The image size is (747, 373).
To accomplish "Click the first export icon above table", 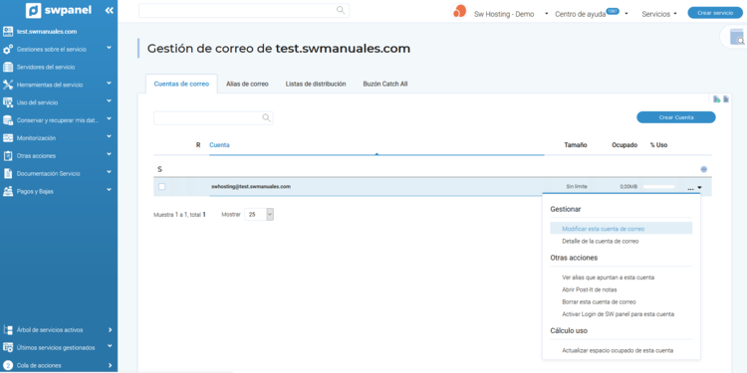I will [x=716, y=99].
